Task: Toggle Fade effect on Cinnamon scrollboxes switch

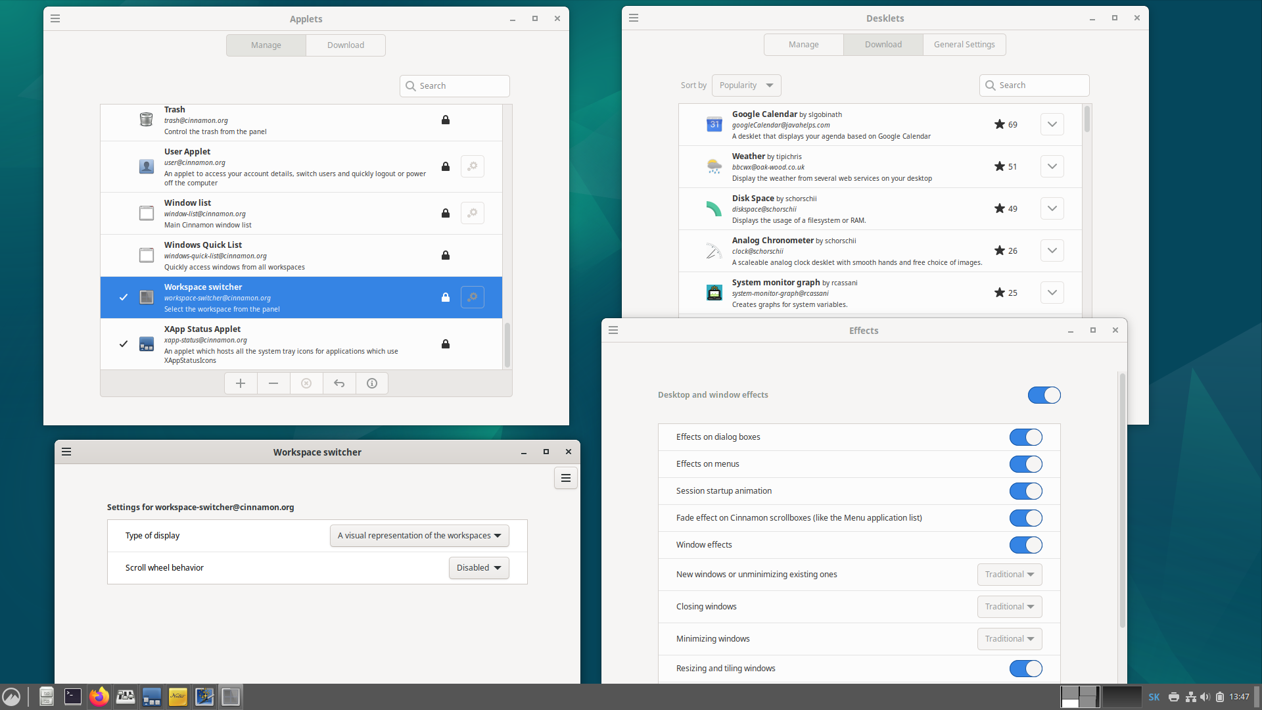Action: [x=1026, y=518]
